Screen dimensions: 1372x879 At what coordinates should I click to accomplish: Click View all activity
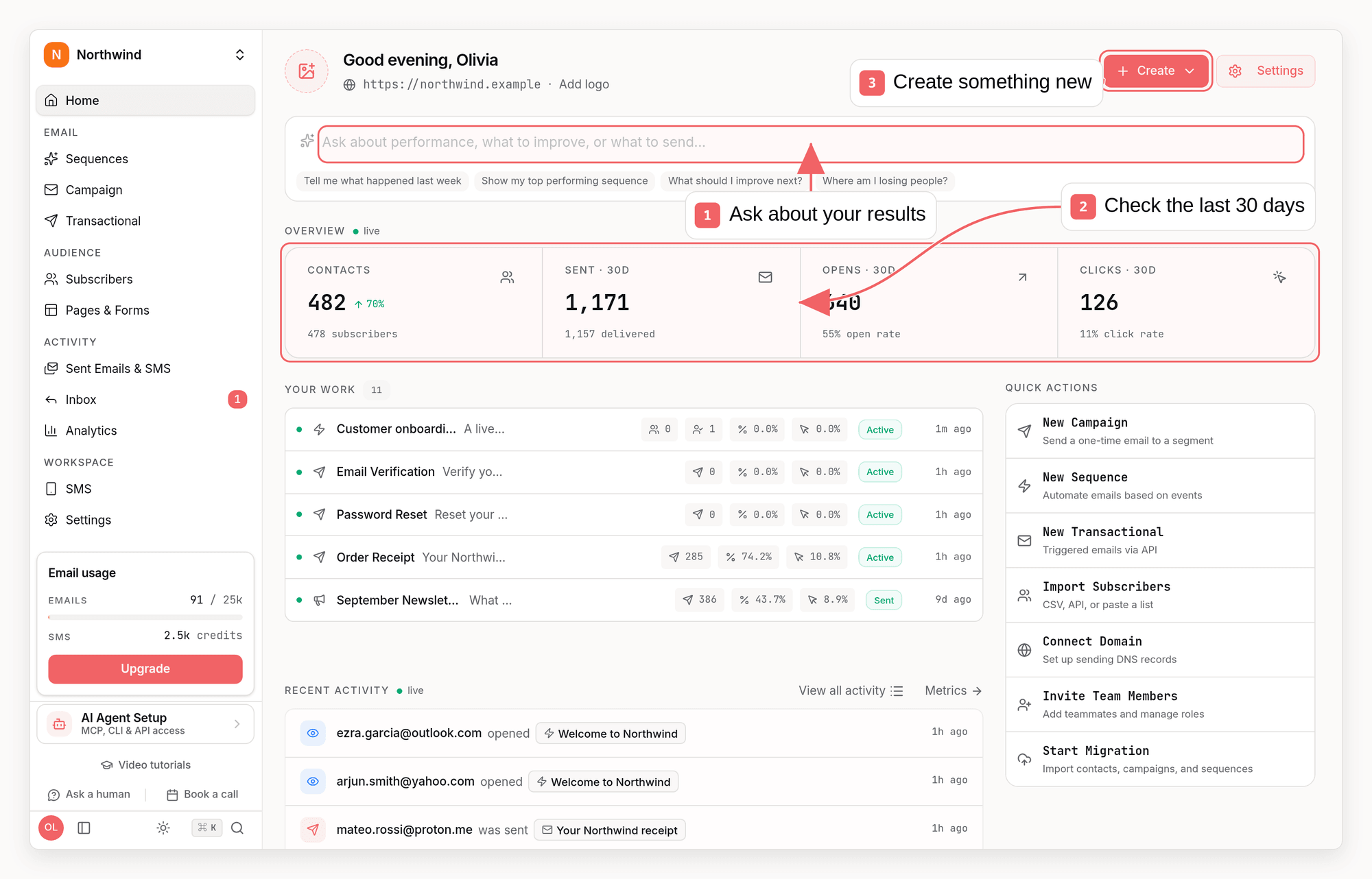[851, 690]
